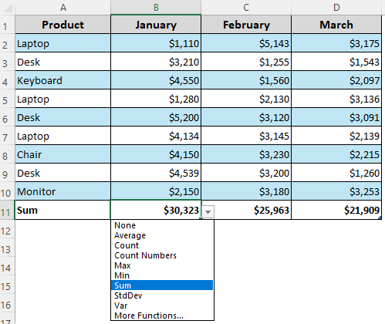Screen dimensions: 385x324
Task: Select the $3,180 cell
Action: point(246,191)
